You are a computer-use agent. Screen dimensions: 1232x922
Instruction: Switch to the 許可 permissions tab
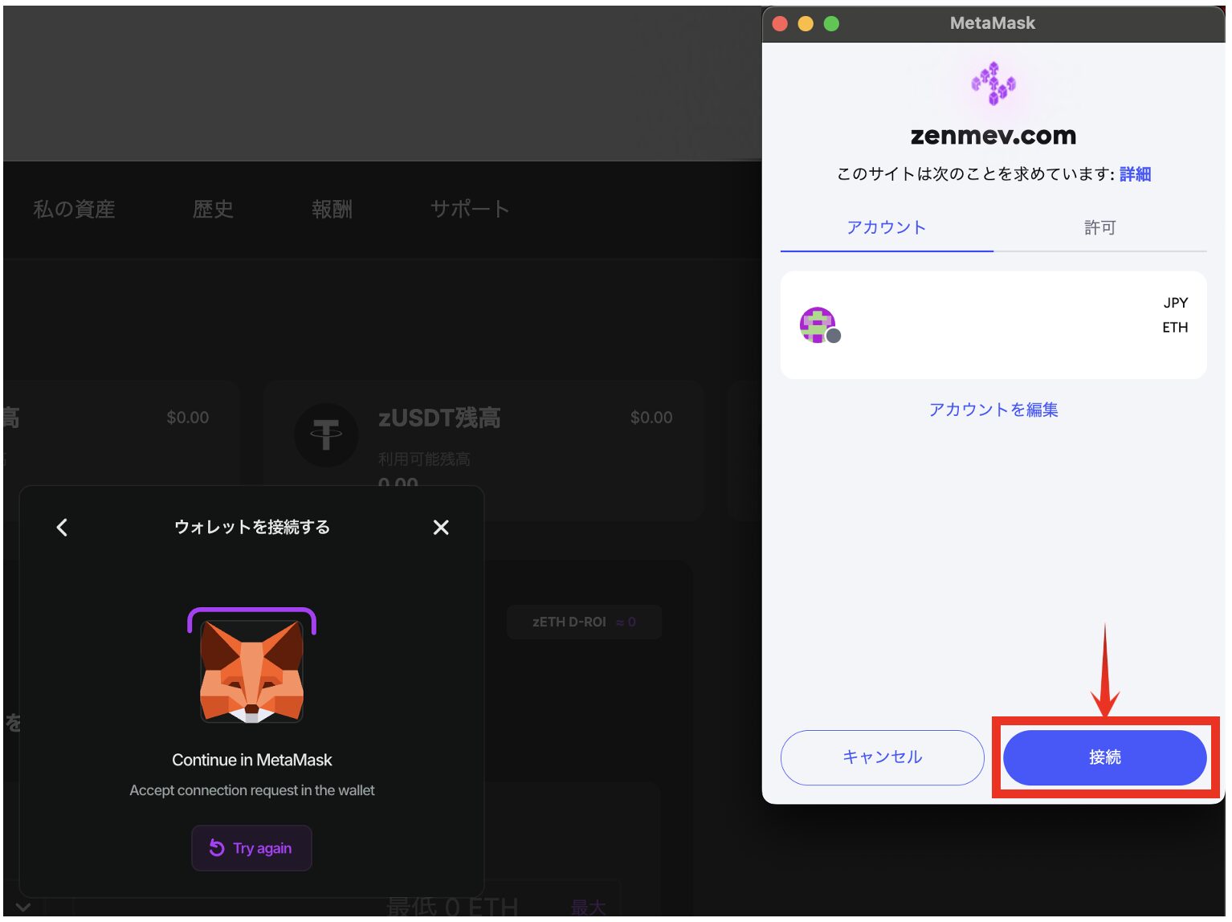coord(1099,228)
